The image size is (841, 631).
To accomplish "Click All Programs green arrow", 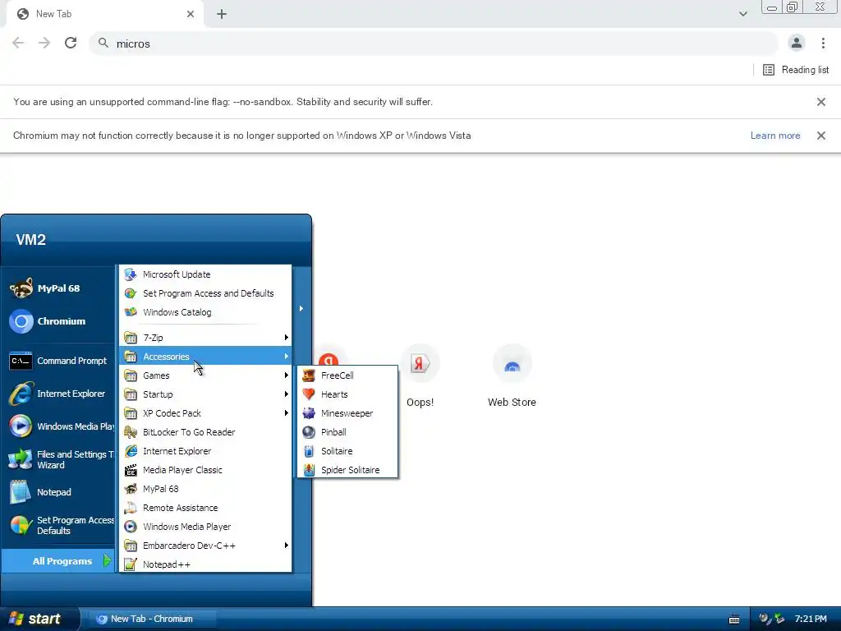I will tap(107, 560).
